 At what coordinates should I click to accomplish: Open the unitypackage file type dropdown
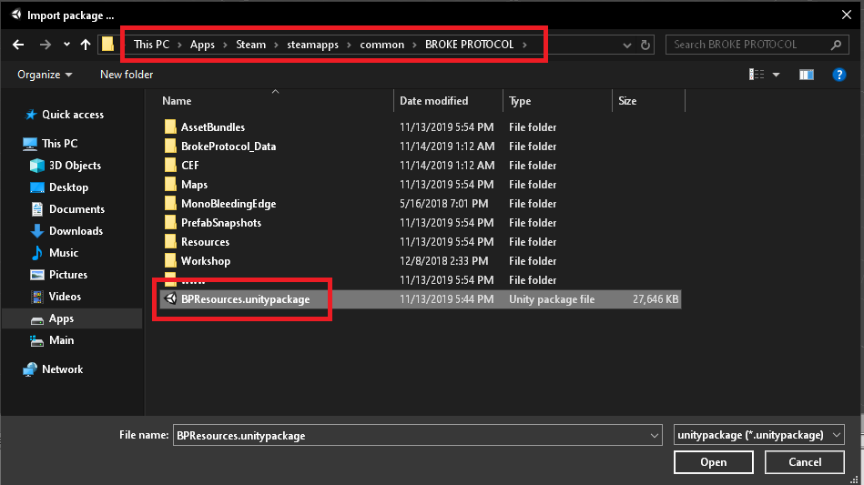tap(758, 435)
